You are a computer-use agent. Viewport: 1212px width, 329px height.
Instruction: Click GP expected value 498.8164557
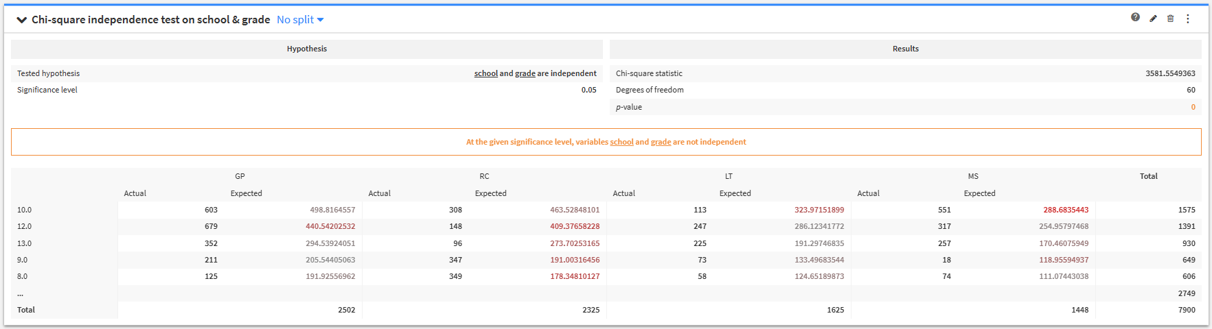click(332, 210)
